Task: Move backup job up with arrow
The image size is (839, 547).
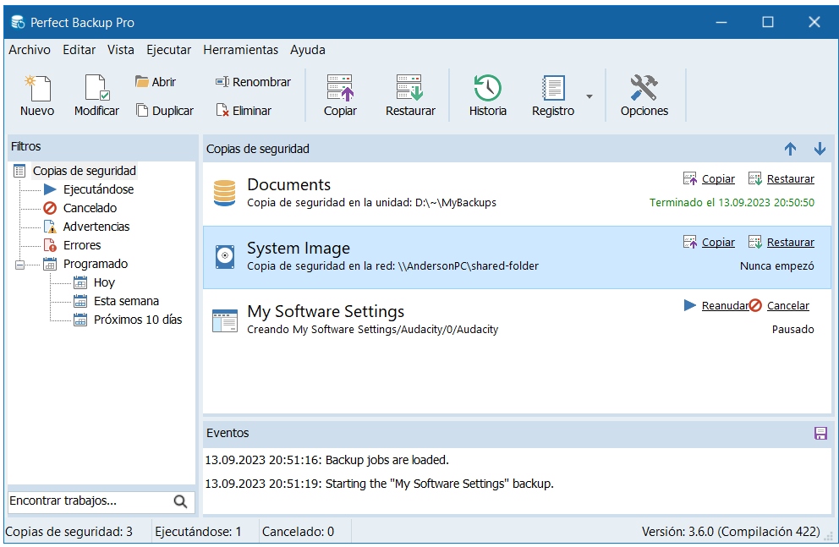Action: 790,149
